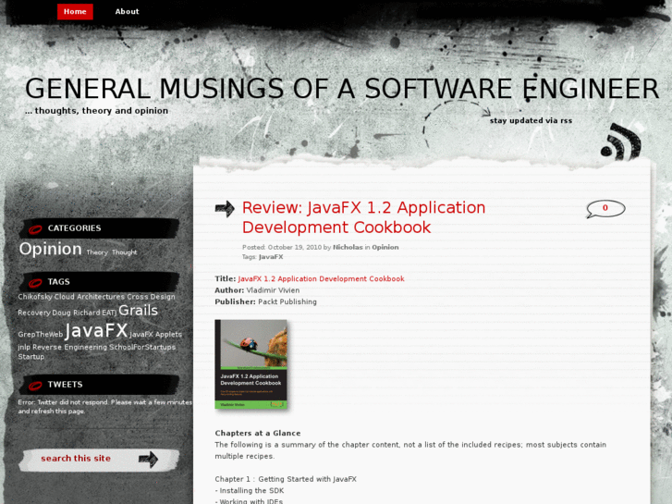Image resolution: width=672 pixels, height=504 pixels.
Task: Open the Home menu tab
Action: pos(75,12)
